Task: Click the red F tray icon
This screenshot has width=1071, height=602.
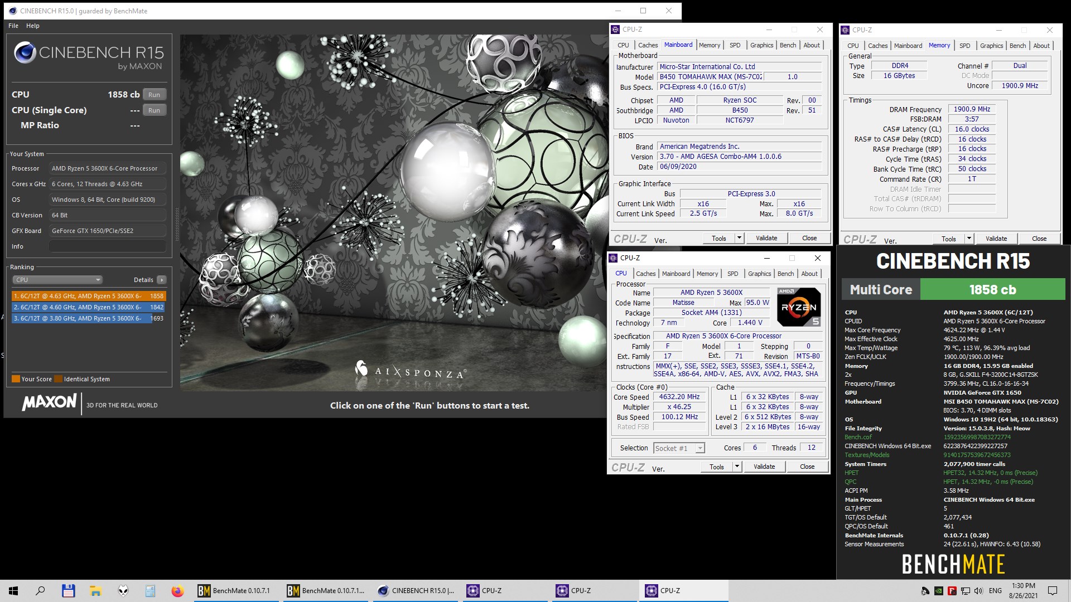Action: click(952, 591)
